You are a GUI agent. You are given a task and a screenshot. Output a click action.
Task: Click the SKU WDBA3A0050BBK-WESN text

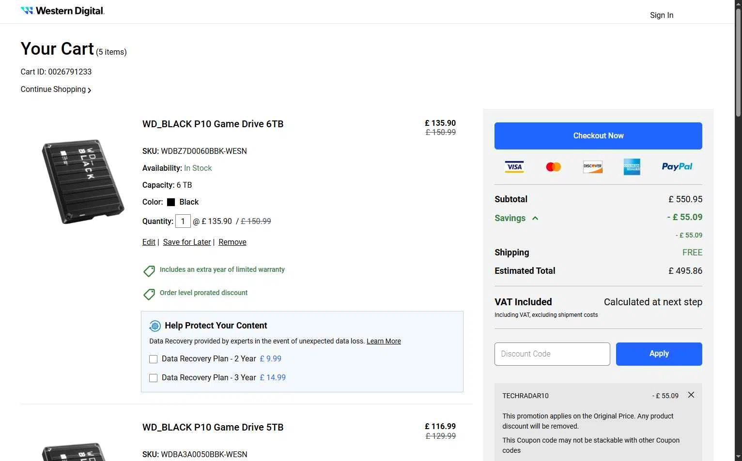point(195,455)
